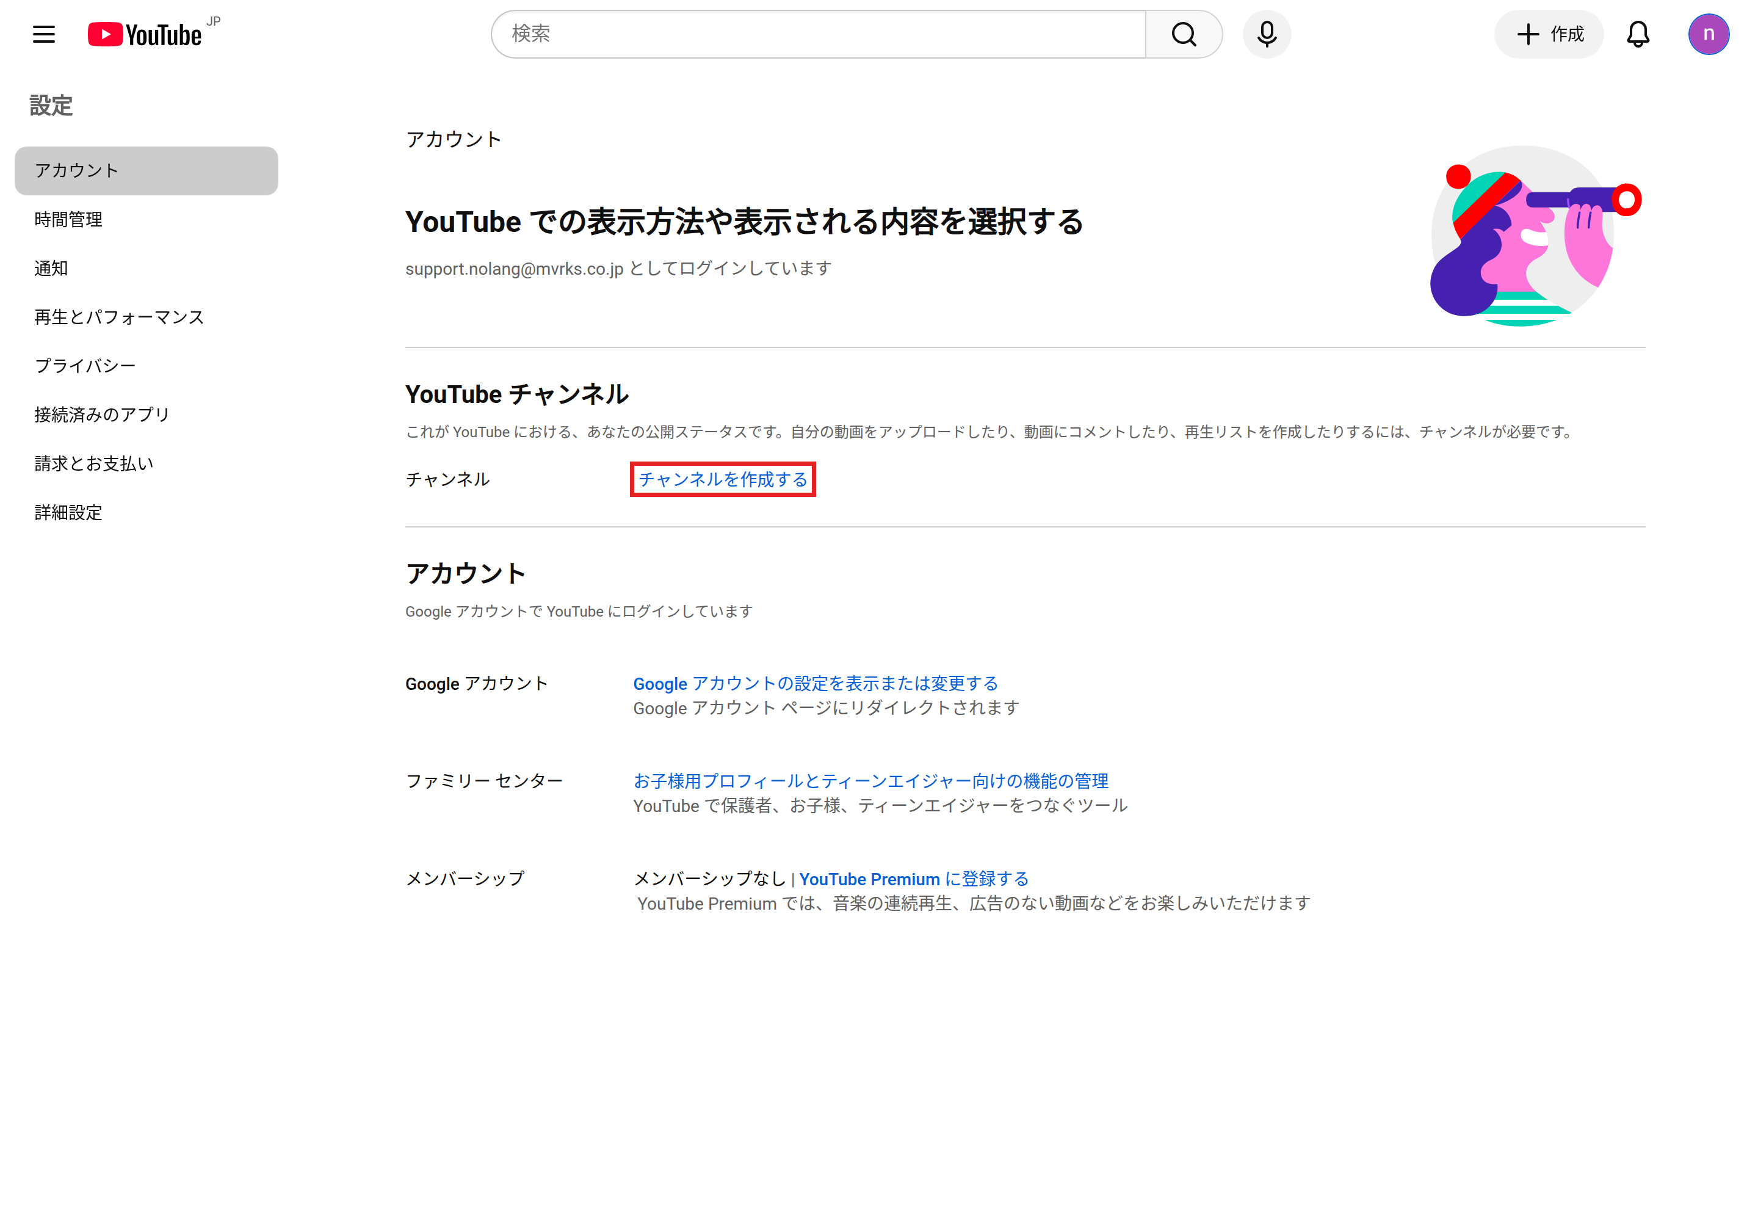Open プライバシー settings

[x=146, y=366]
